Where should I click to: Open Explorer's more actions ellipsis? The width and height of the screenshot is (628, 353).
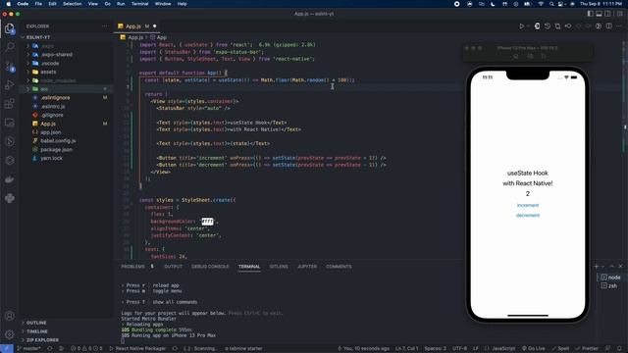point(105,26)
